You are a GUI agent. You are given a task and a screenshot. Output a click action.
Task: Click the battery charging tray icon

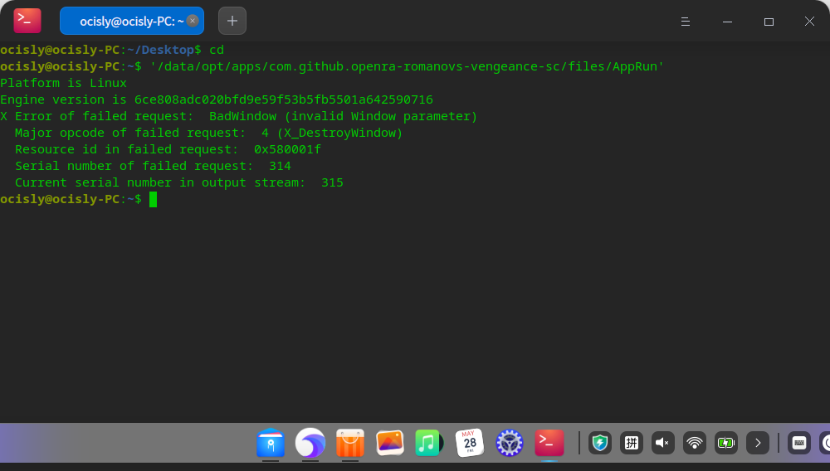click(725, 443)
